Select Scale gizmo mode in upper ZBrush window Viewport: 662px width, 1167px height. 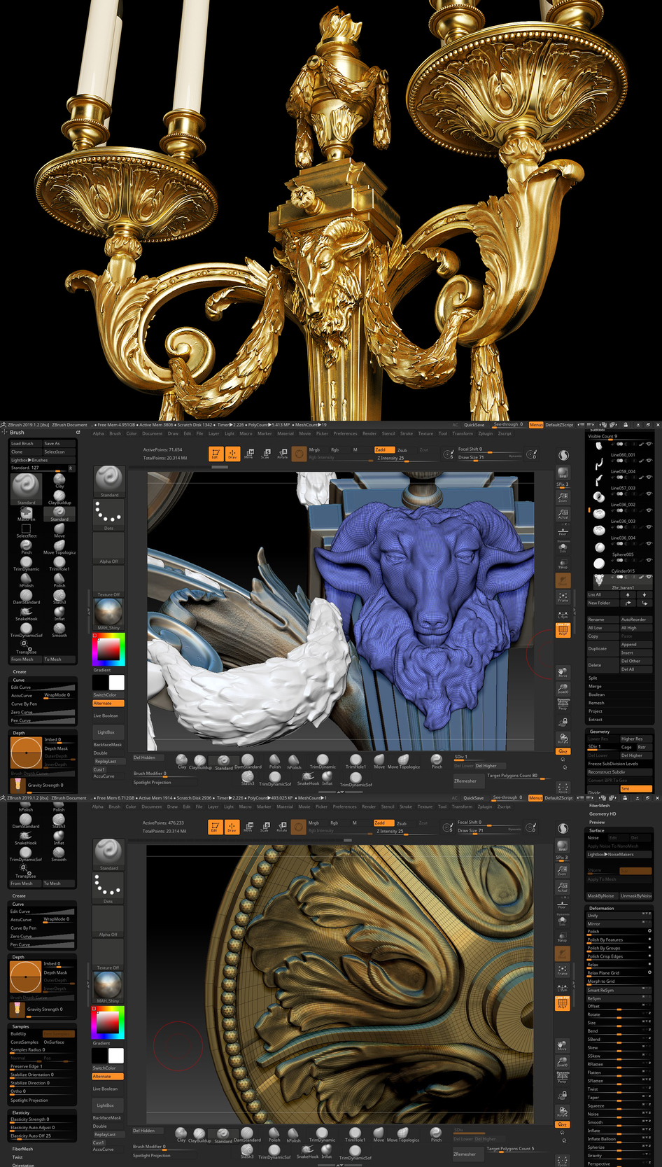click(265, 454)
